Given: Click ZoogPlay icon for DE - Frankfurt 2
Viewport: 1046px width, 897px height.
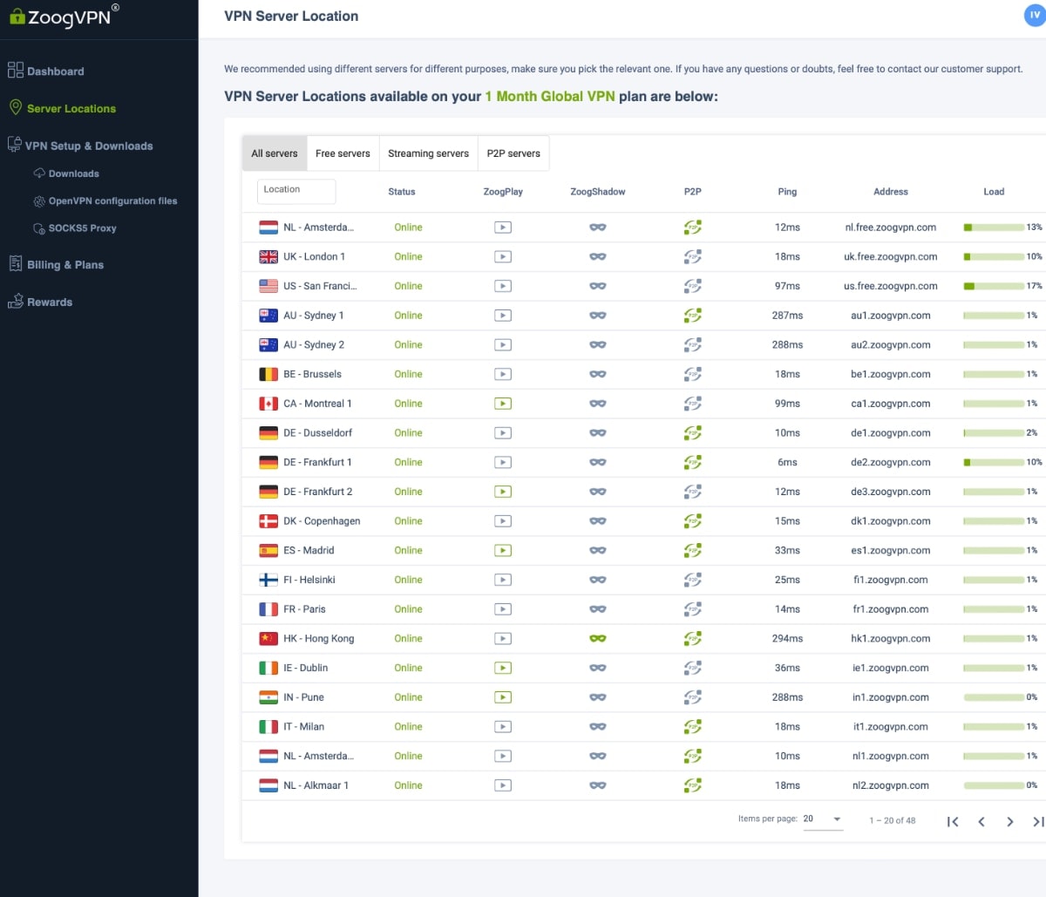Looking at the screenshot, I should click(x=503, y=492).
